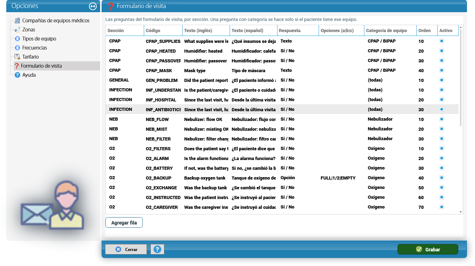This screenshot has width=475, height=266.
Task: Toggle Activo checkbox for O2_ALARM
Action: tap(441, 158)
